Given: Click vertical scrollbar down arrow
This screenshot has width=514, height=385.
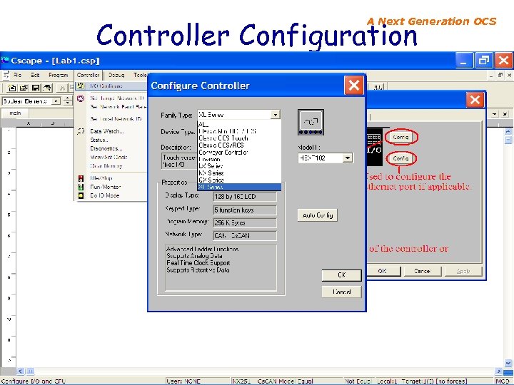Looking at the screenshot, I should [x=508, y=363].
